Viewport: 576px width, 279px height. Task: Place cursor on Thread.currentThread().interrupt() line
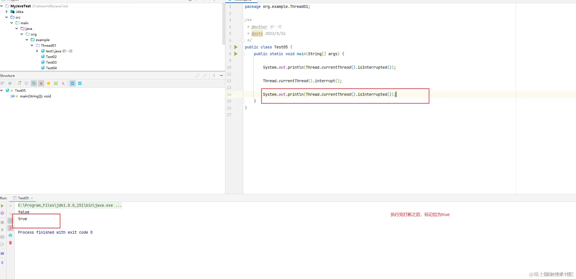302,81
